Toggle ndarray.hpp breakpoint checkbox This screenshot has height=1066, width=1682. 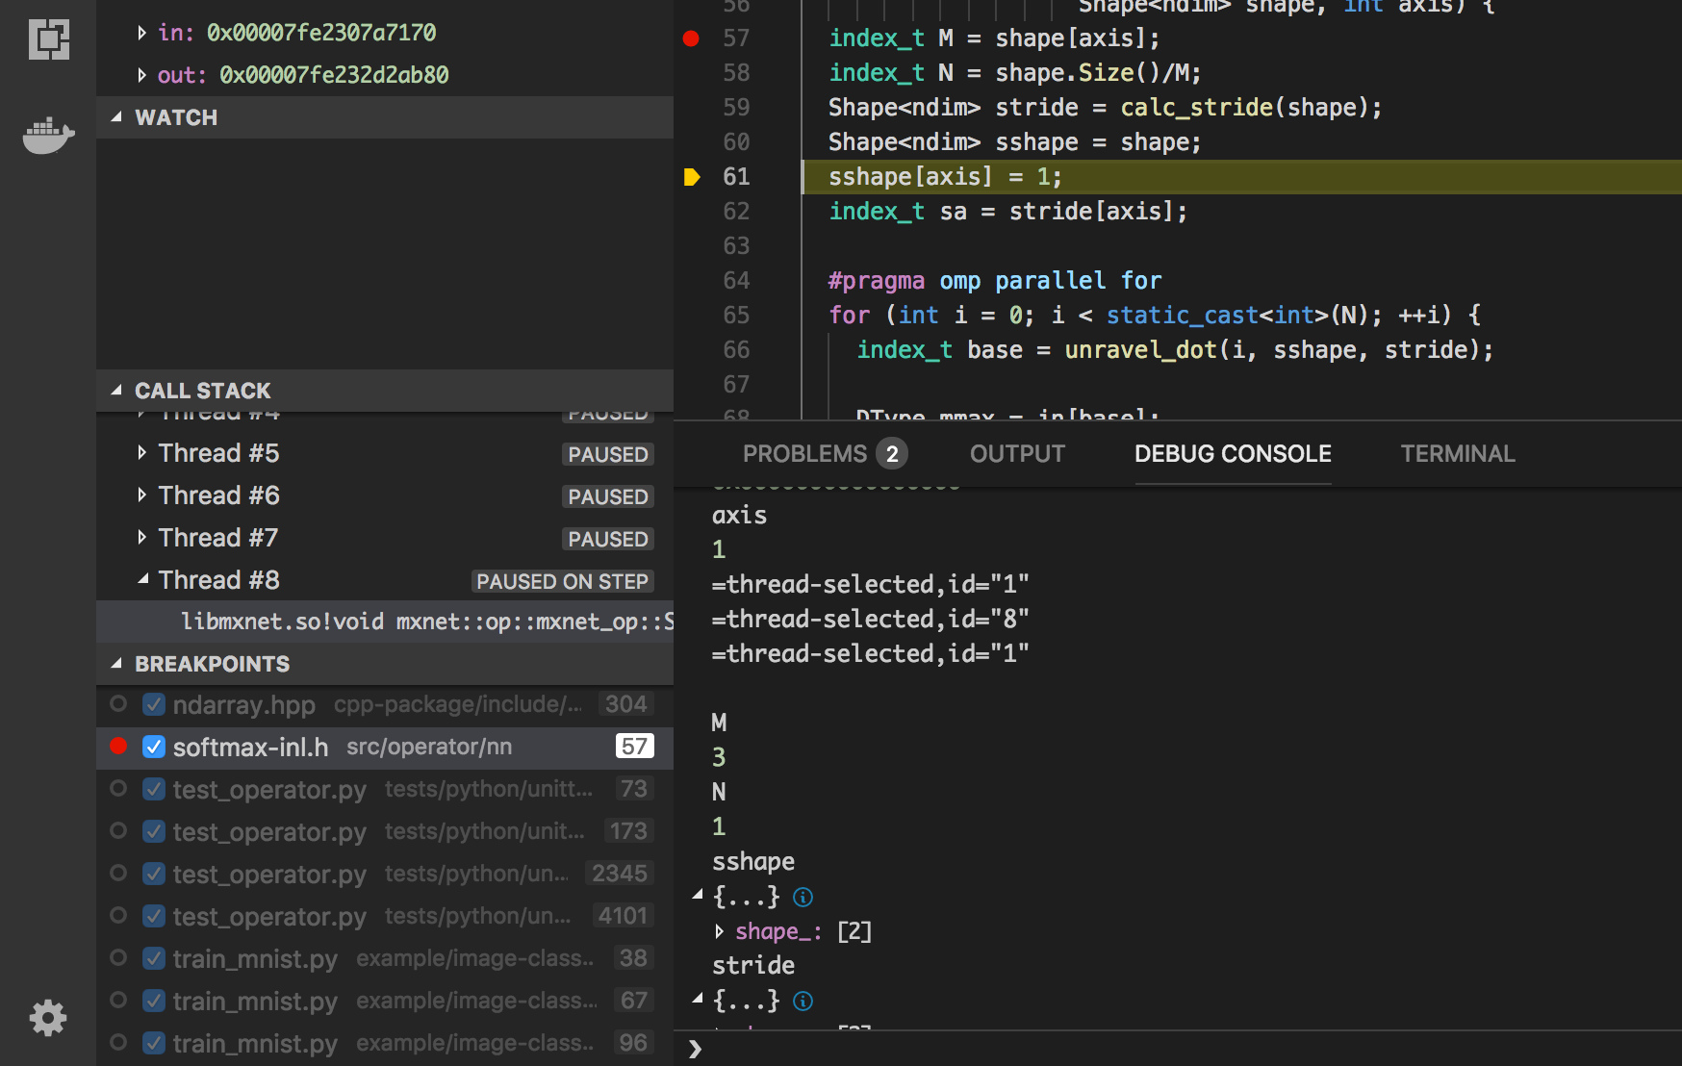(x=153, y=704)
